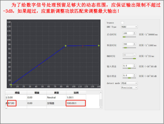Enable the bypass checkbox
This screenshot has height=124, width=164.
[x=122, y=23]
